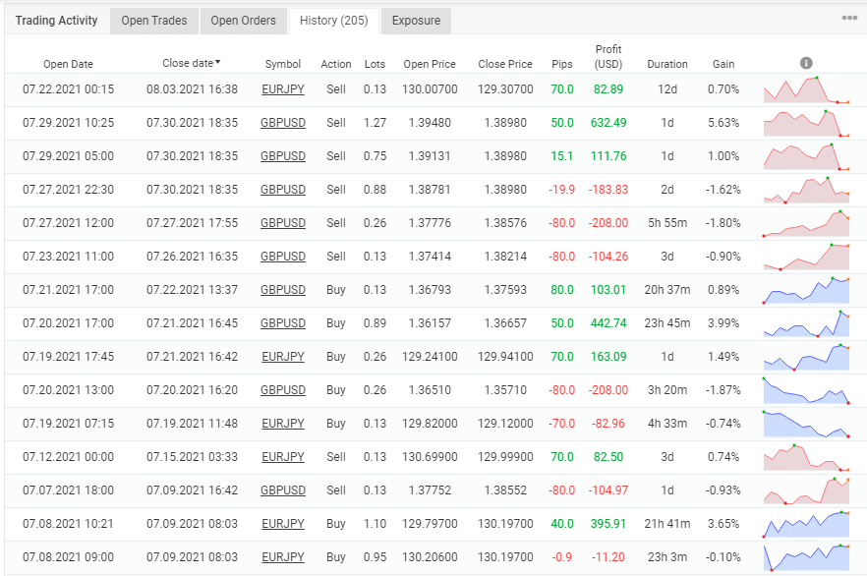This screenshot has width=867, height=576.
Task: Open the mini chart in the last row
Action: coord(807,557)
